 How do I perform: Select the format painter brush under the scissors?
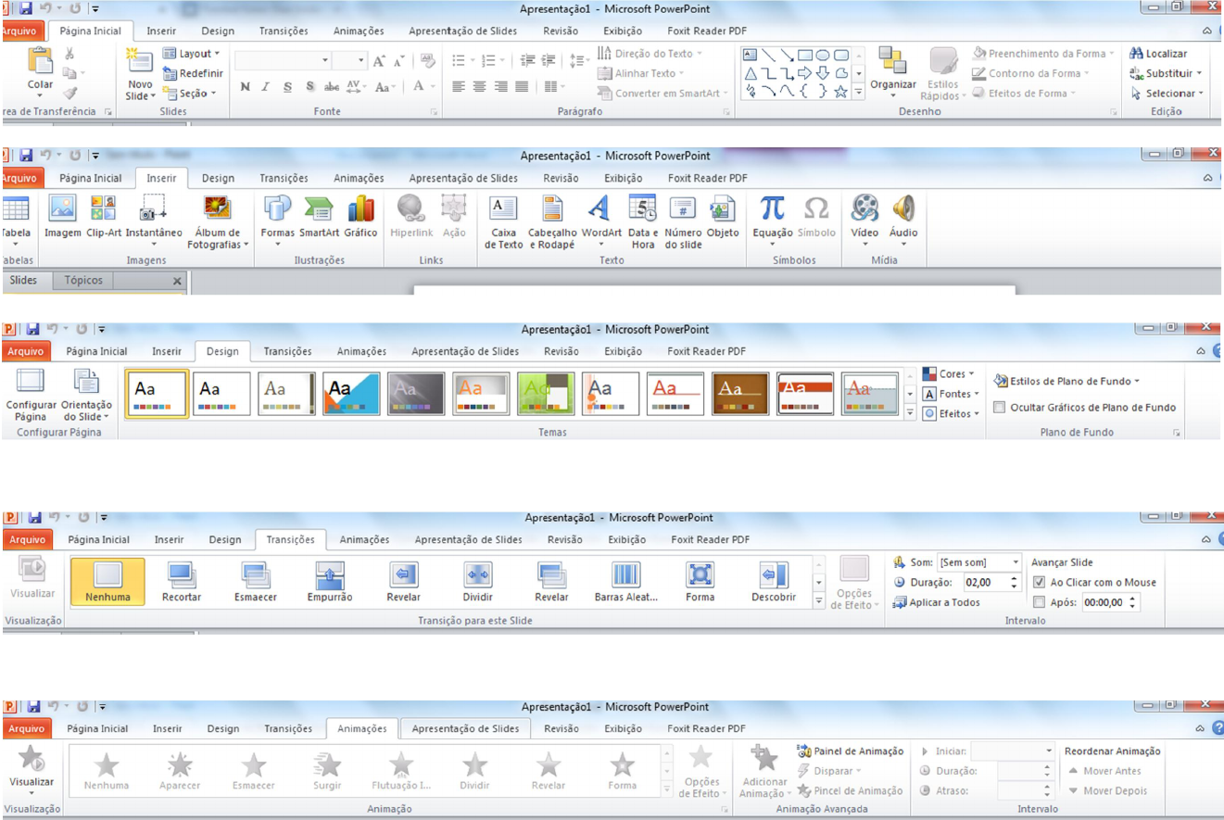tap(70, 93)
